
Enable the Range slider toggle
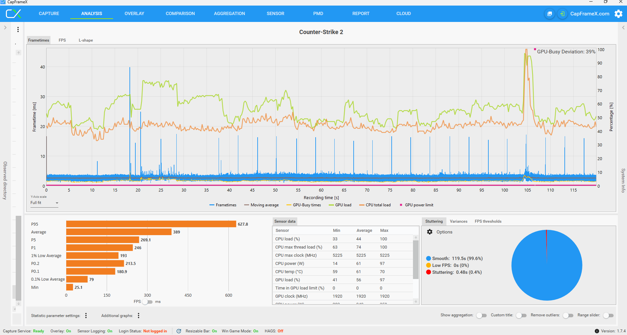tap(608, 315)
